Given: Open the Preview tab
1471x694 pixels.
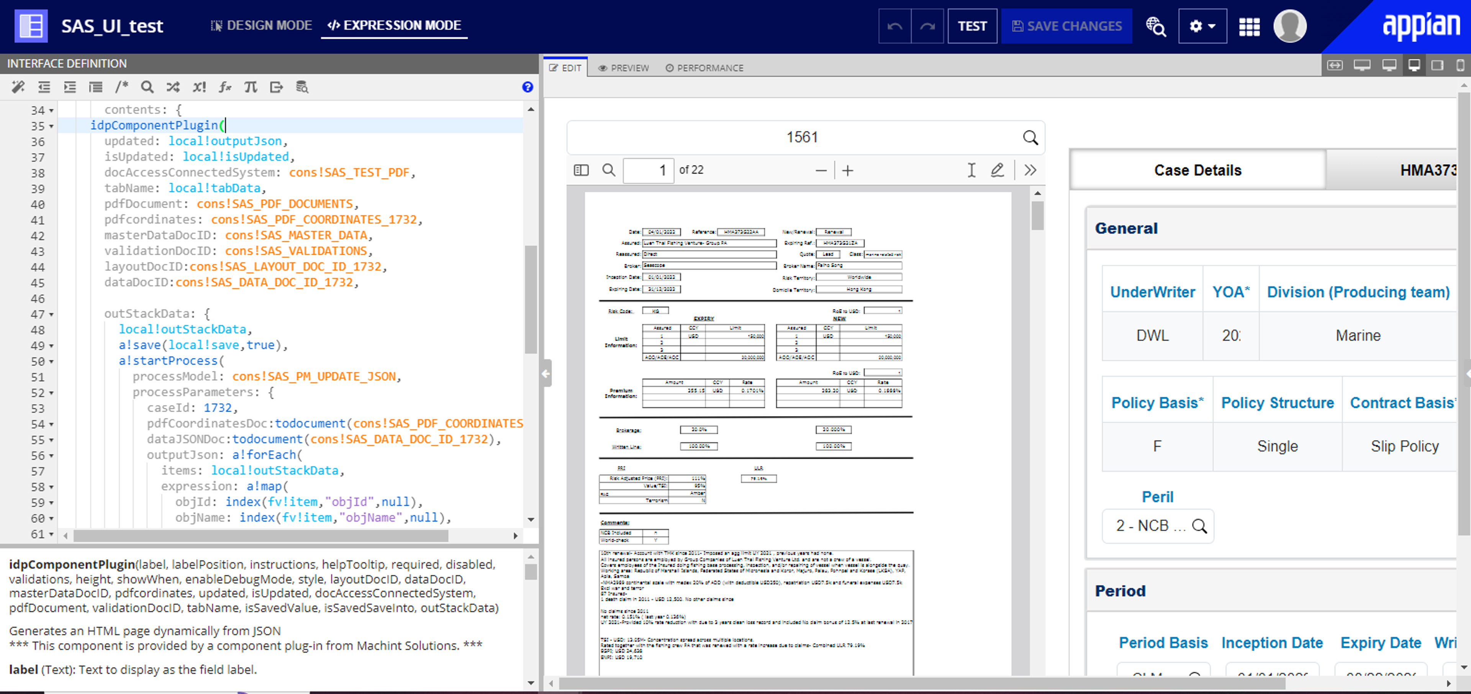Looking at the screenshot, I should click(624, 68).
